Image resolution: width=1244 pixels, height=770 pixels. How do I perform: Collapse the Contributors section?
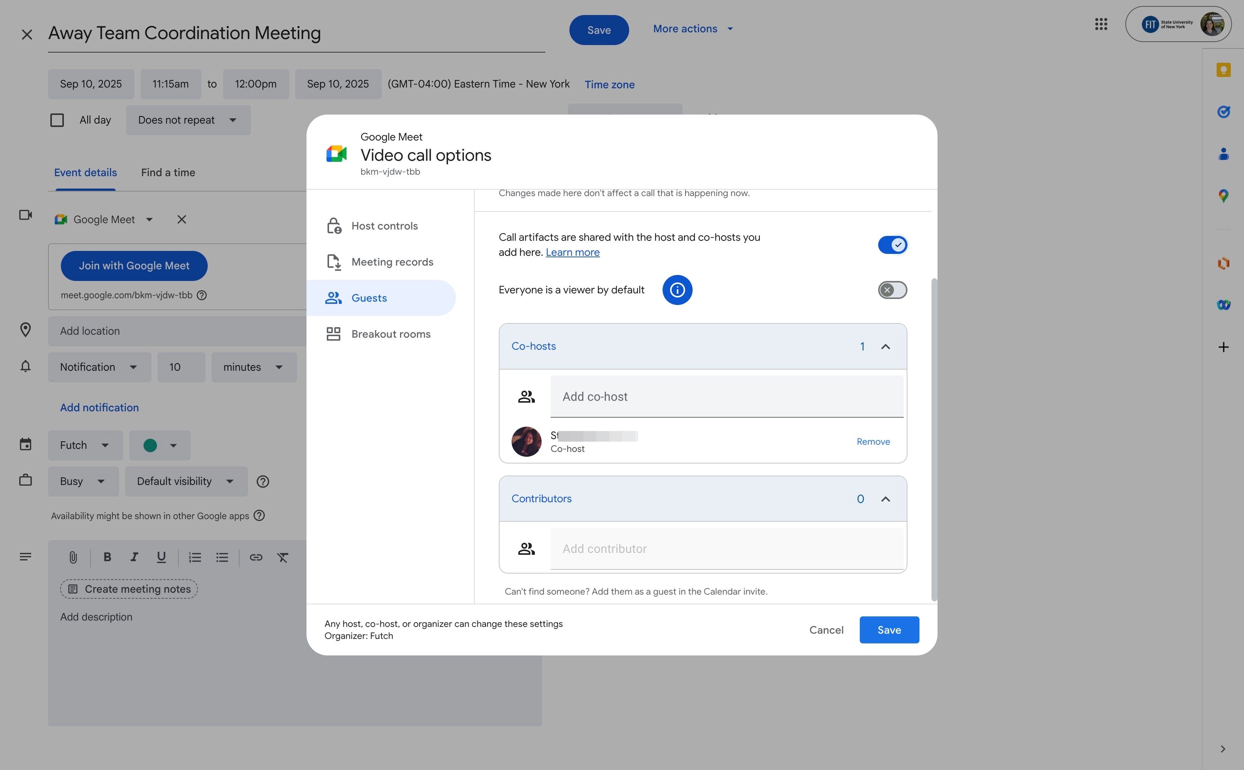886,499
